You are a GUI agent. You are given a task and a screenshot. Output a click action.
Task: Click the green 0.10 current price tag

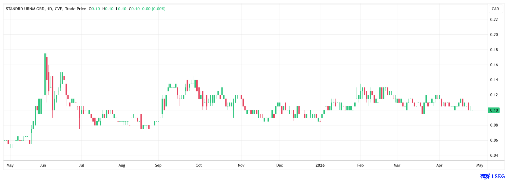(494, 110)
